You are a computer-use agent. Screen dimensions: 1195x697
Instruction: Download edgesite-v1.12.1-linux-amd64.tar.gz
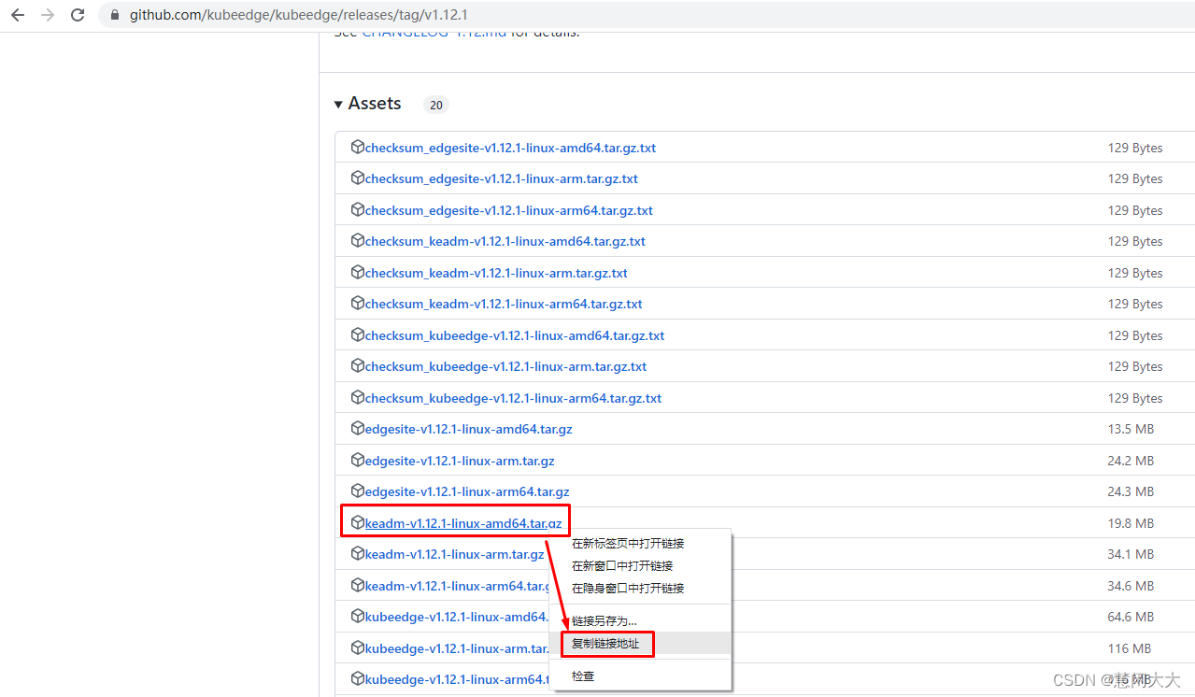coord(469,429)
